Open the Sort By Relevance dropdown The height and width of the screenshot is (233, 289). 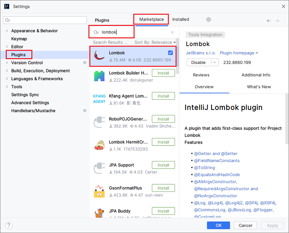(155, 42)
